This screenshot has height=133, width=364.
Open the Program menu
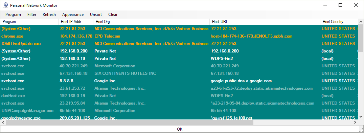point(13,15)
